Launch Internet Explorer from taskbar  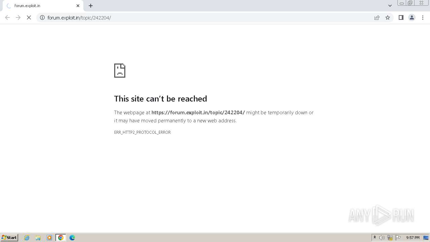coord(27,238)
